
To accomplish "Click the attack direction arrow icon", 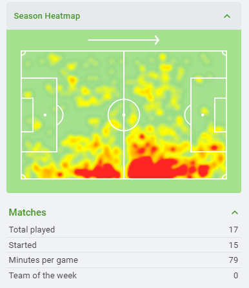I will coord(124,40).
